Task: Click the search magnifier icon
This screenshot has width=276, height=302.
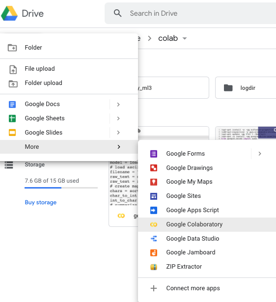Action: pyautogui.click(x=117, y=13)
